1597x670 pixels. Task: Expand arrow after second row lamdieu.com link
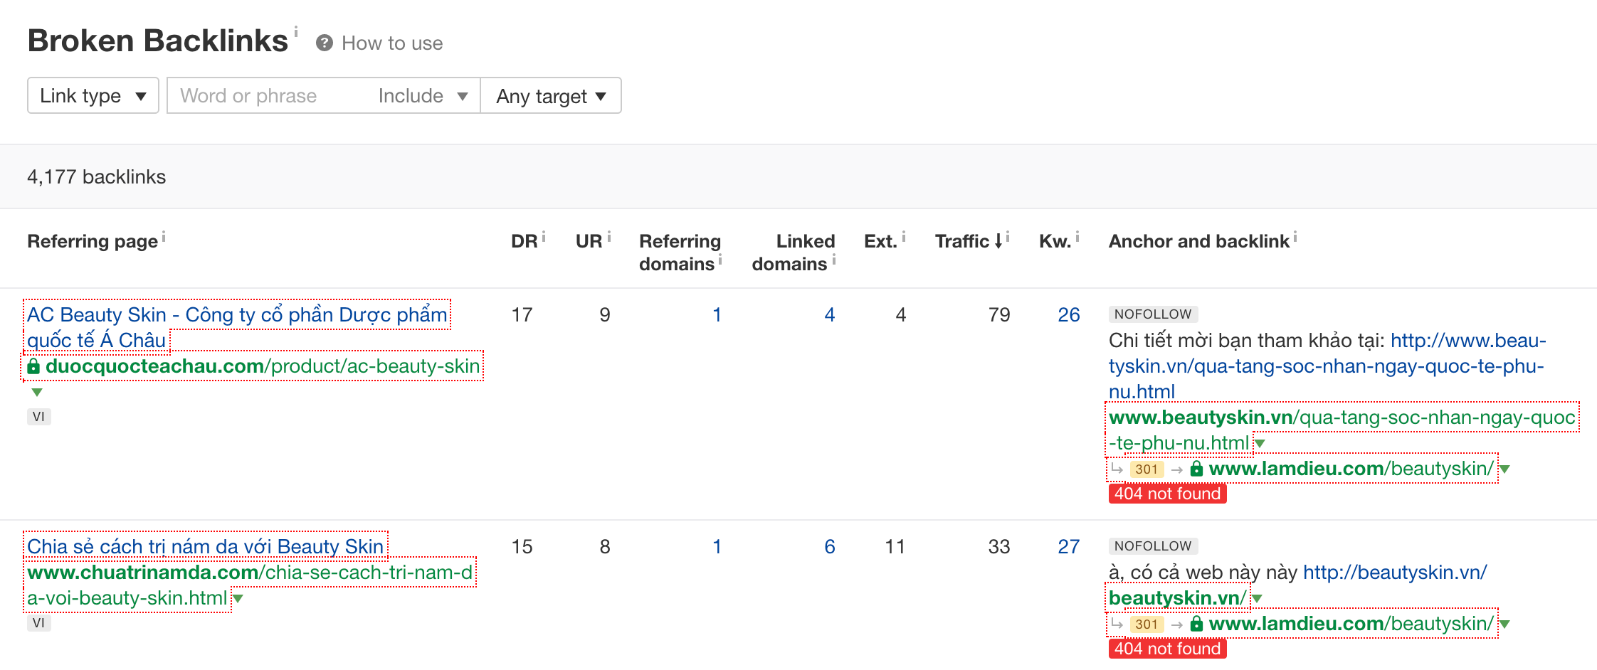pos(1504,624)
